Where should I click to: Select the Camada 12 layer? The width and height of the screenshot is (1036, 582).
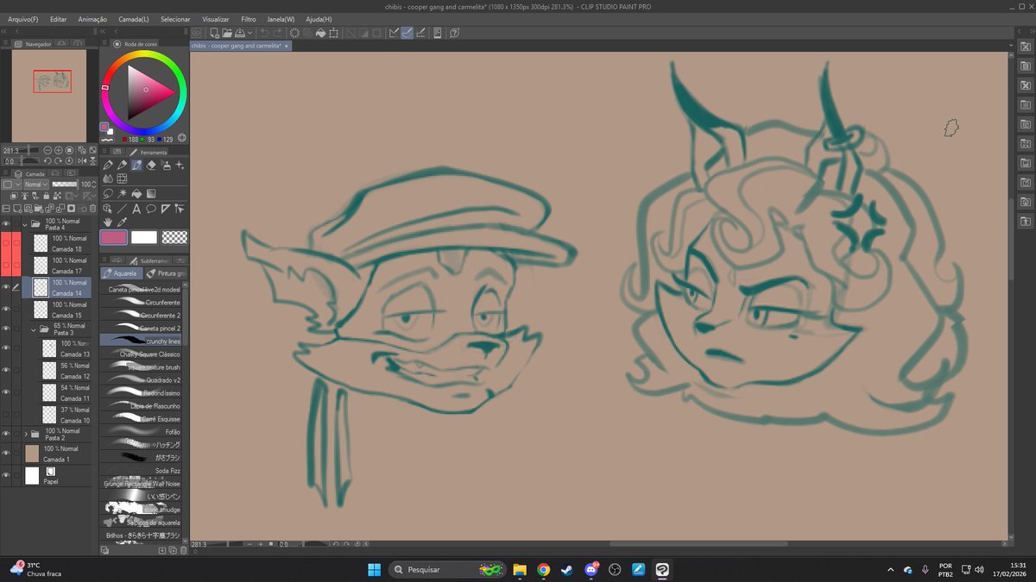pos(66,370)
